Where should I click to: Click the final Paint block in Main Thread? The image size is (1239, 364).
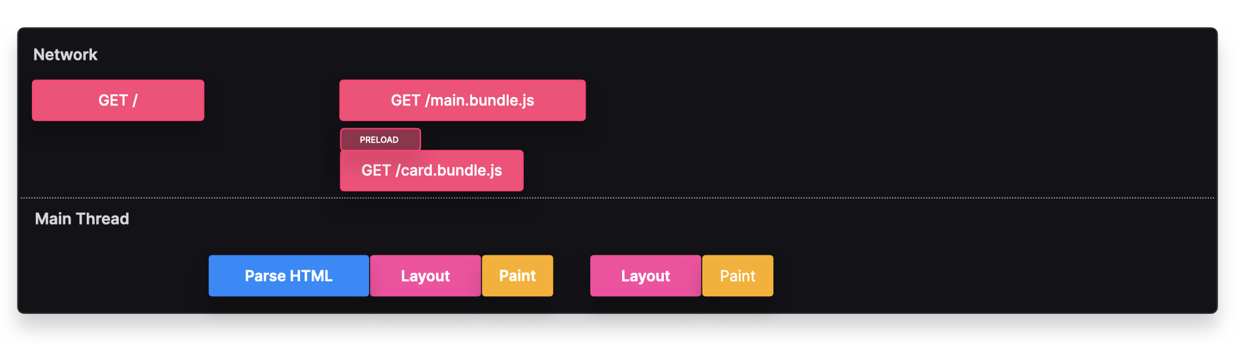tap(738, 276)
